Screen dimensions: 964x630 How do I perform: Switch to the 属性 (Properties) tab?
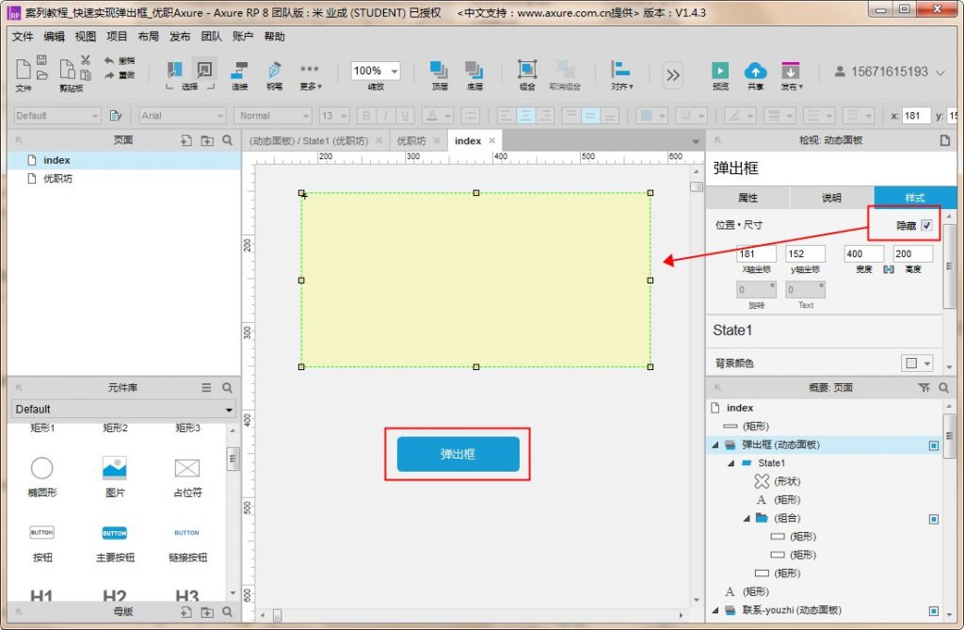point(747,198)
